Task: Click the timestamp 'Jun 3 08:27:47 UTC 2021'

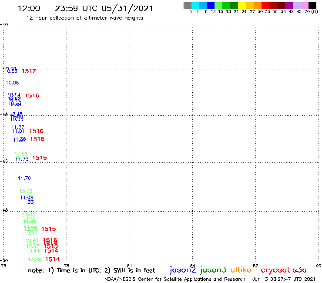Action: (284, 279)
